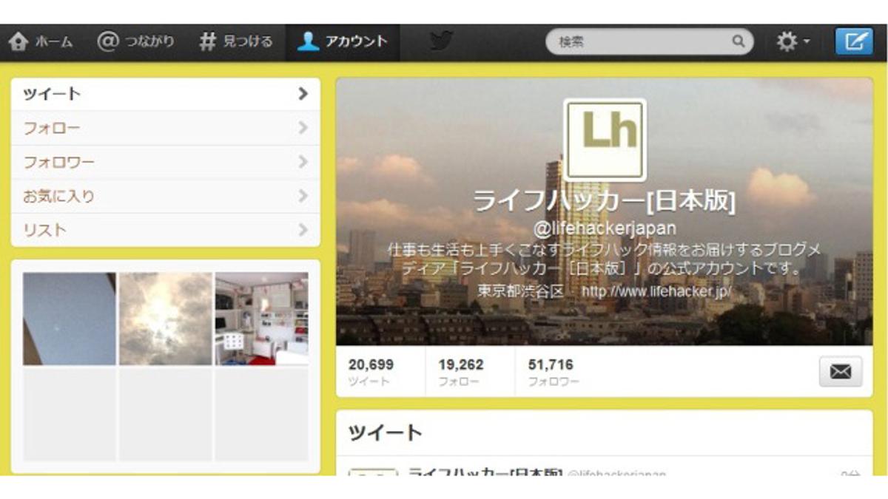Click the Twitter bird logo
Screen dimensions: 888x499
pos(442,41)
